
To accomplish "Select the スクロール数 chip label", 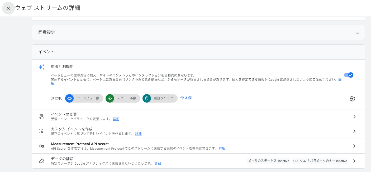I will [127, 98].
